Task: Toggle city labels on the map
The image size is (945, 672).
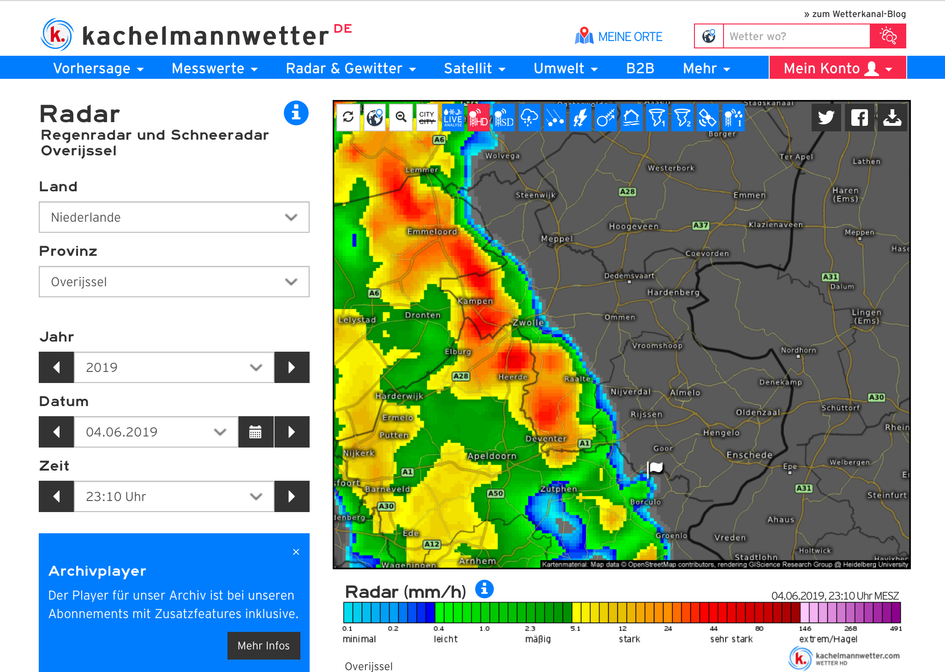Action: click(x=427, y=118)
